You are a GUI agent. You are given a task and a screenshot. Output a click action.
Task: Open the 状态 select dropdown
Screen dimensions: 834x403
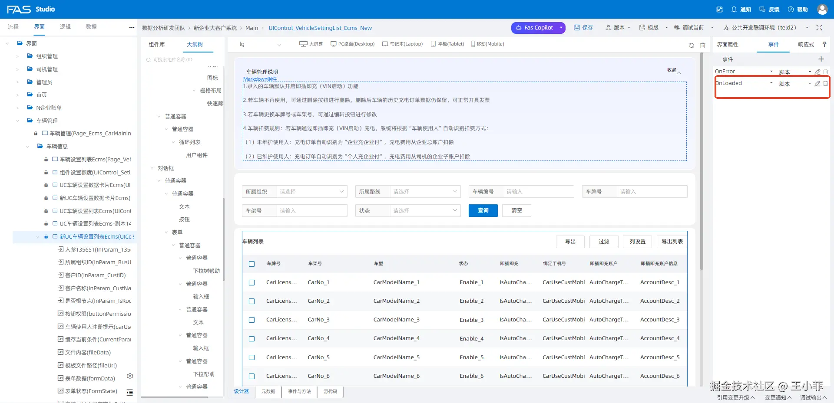pos(425,210)
